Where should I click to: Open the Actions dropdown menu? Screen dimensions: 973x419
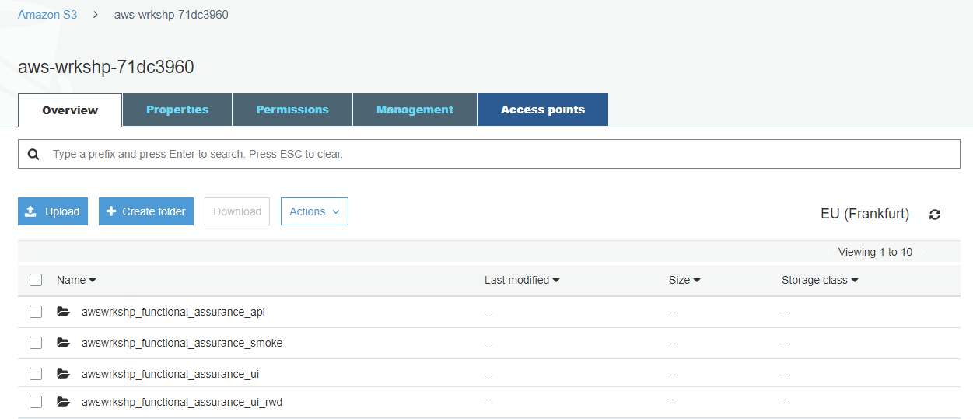pos(314,211)
